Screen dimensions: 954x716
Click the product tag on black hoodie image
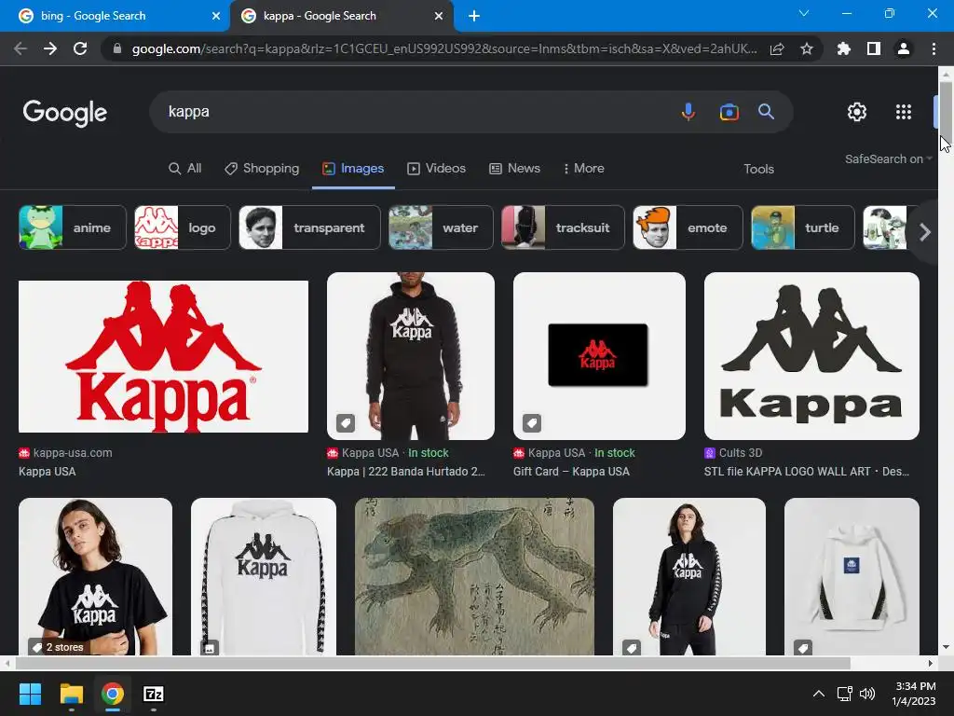point(346,422)
